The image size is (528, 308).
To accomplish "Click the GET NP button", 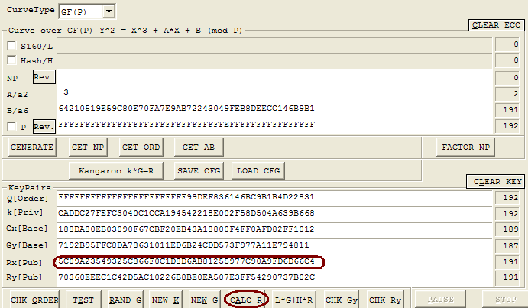I will coord(88,148).
